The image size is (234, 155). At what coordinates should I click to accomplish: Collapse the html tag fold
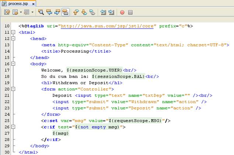tap(13, 32)
